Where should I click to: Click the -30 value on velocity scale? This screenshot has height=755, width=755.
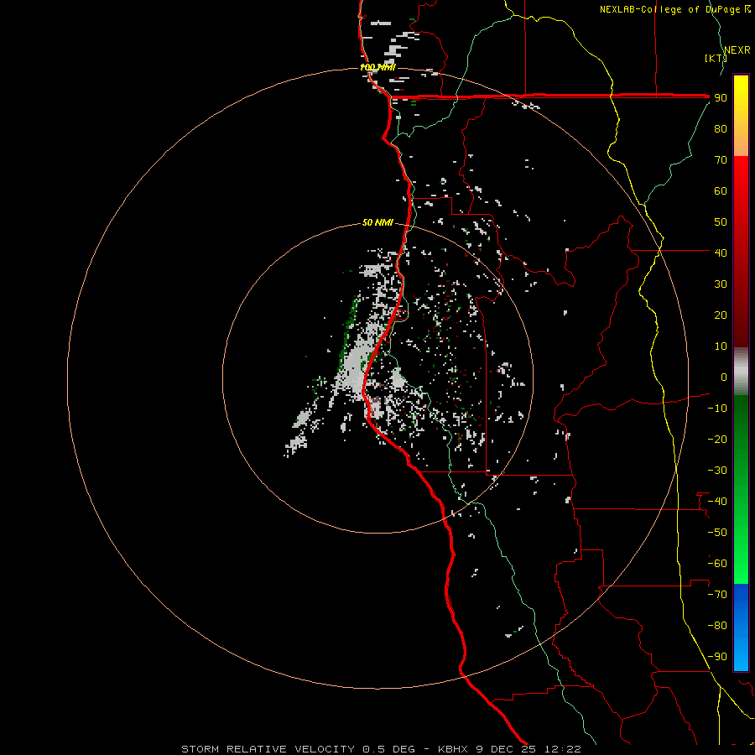click(x=717, y=471)
